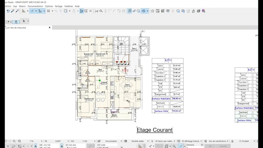Open the gravity options arrow

(x=44, y=11)
